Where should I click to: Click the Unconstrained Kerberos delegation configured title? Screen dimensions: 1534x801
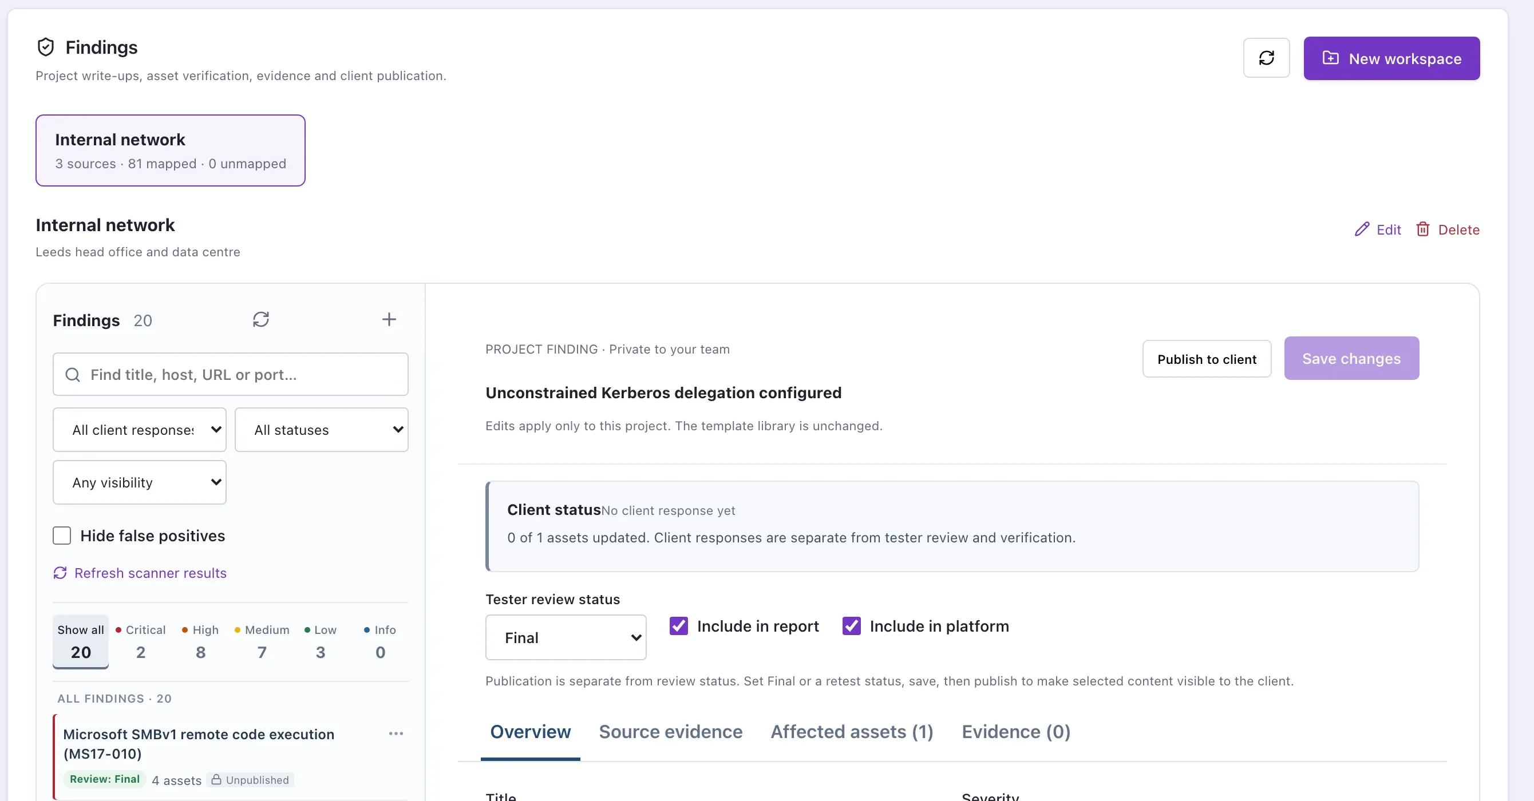tap(663, 392)
